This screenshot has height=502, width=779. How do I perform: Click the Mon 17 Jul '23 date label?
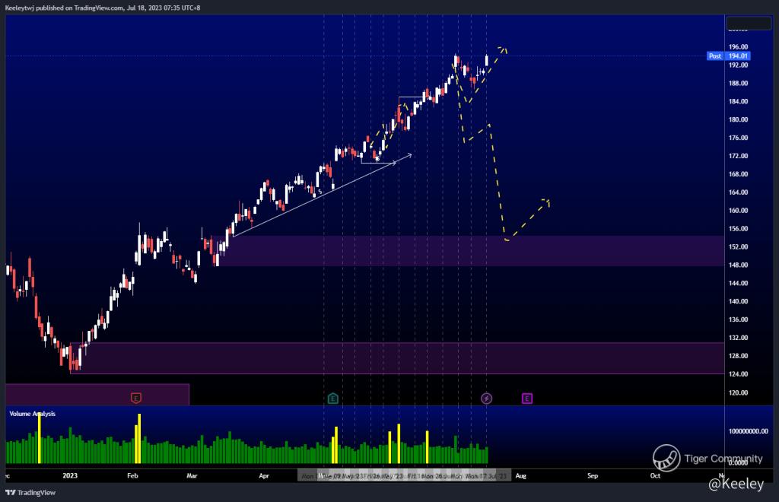click(485, 476)
